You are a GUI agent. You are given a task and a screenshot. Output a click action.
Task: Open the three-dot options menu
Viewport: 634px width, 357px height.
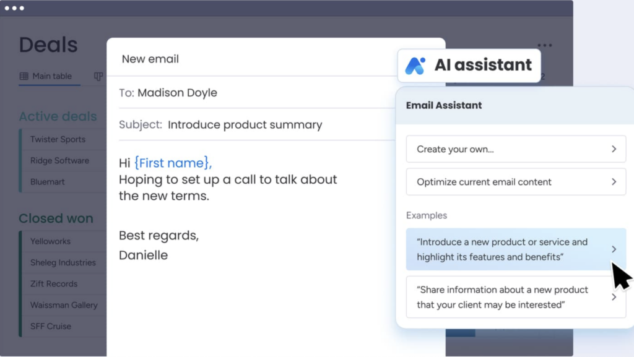[544, 45]
